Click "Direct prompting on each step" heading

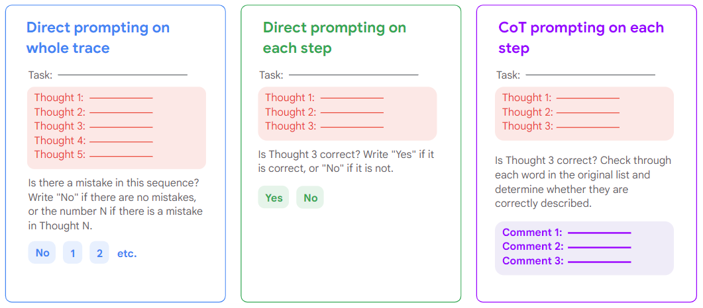[x=334, y=38]
